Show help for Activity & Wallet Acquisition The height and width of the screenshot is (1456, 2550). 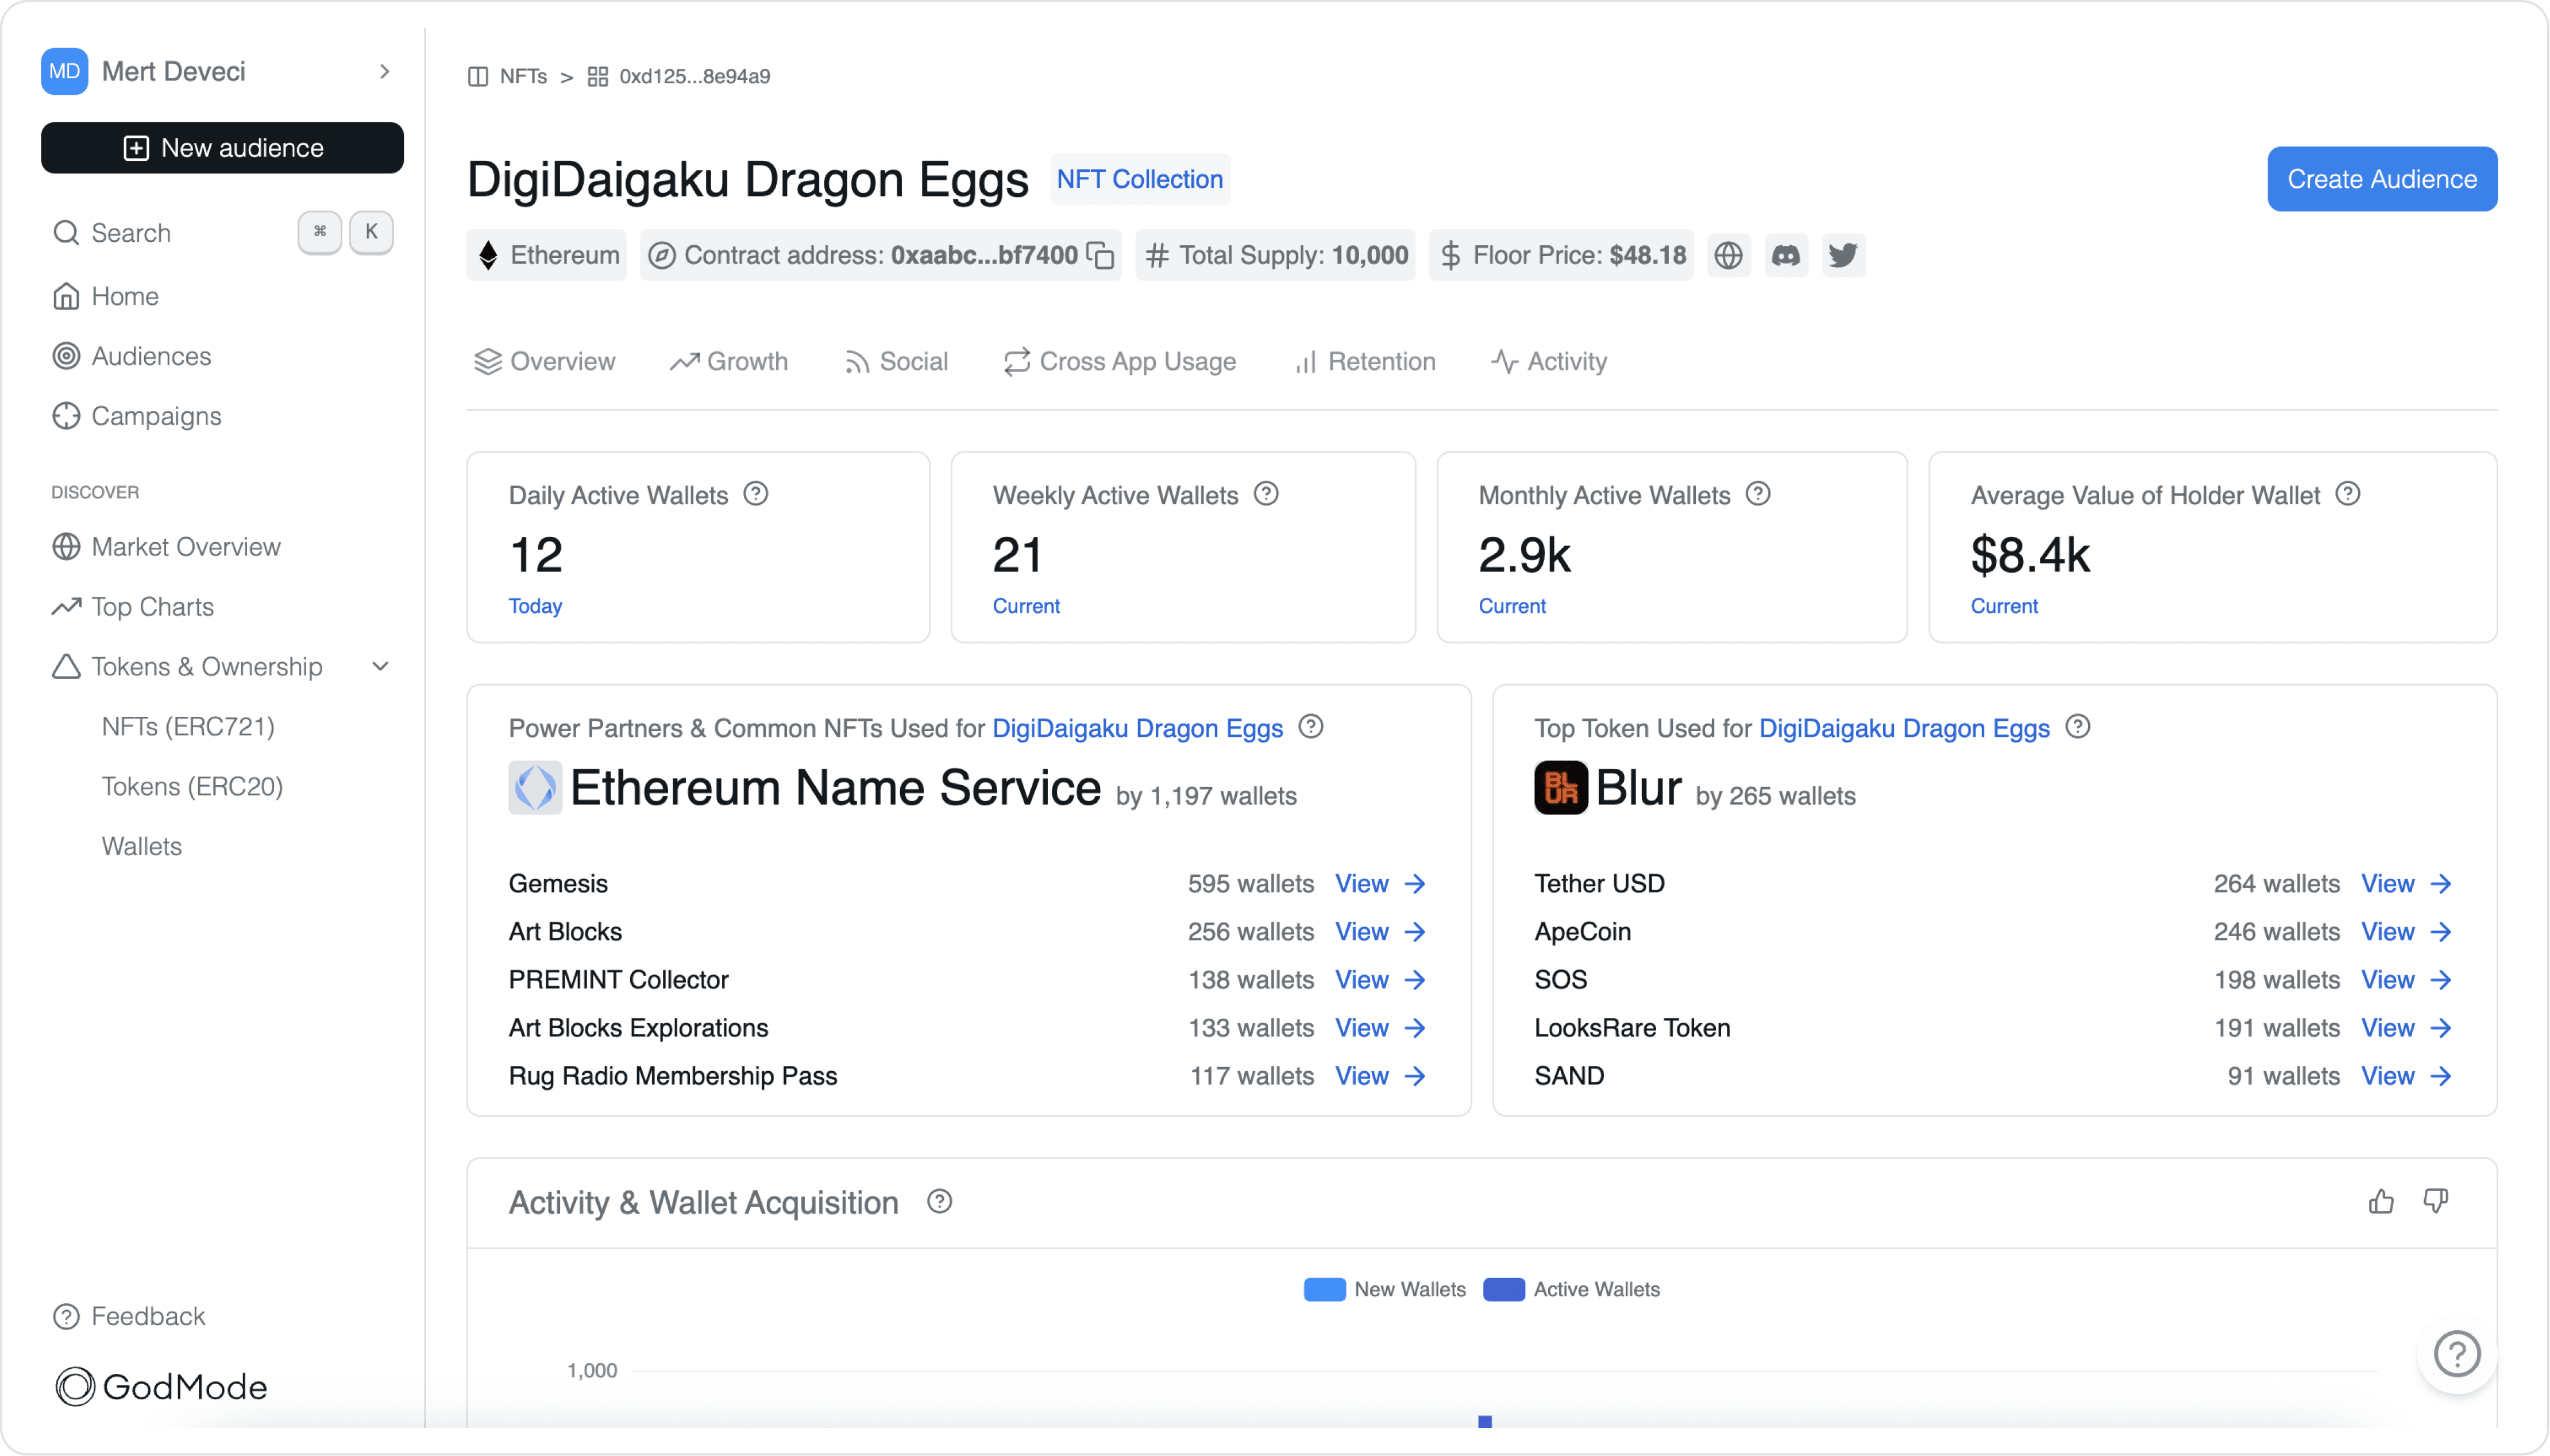pos(939,1201)
